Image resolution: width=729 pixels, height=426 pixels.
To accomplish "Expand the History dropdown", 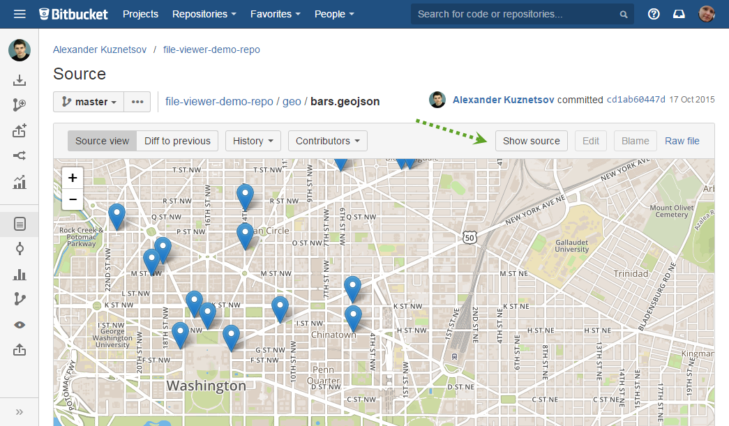I will pyautogui.click(x=253, y=141).
